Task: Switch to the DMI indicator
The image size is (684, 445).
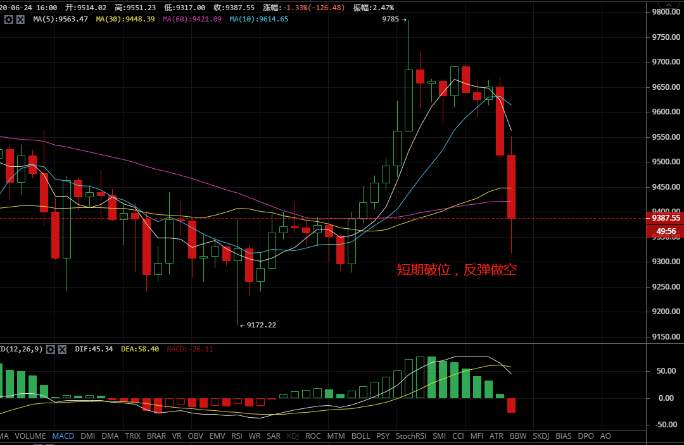Action: pos(87,436)
